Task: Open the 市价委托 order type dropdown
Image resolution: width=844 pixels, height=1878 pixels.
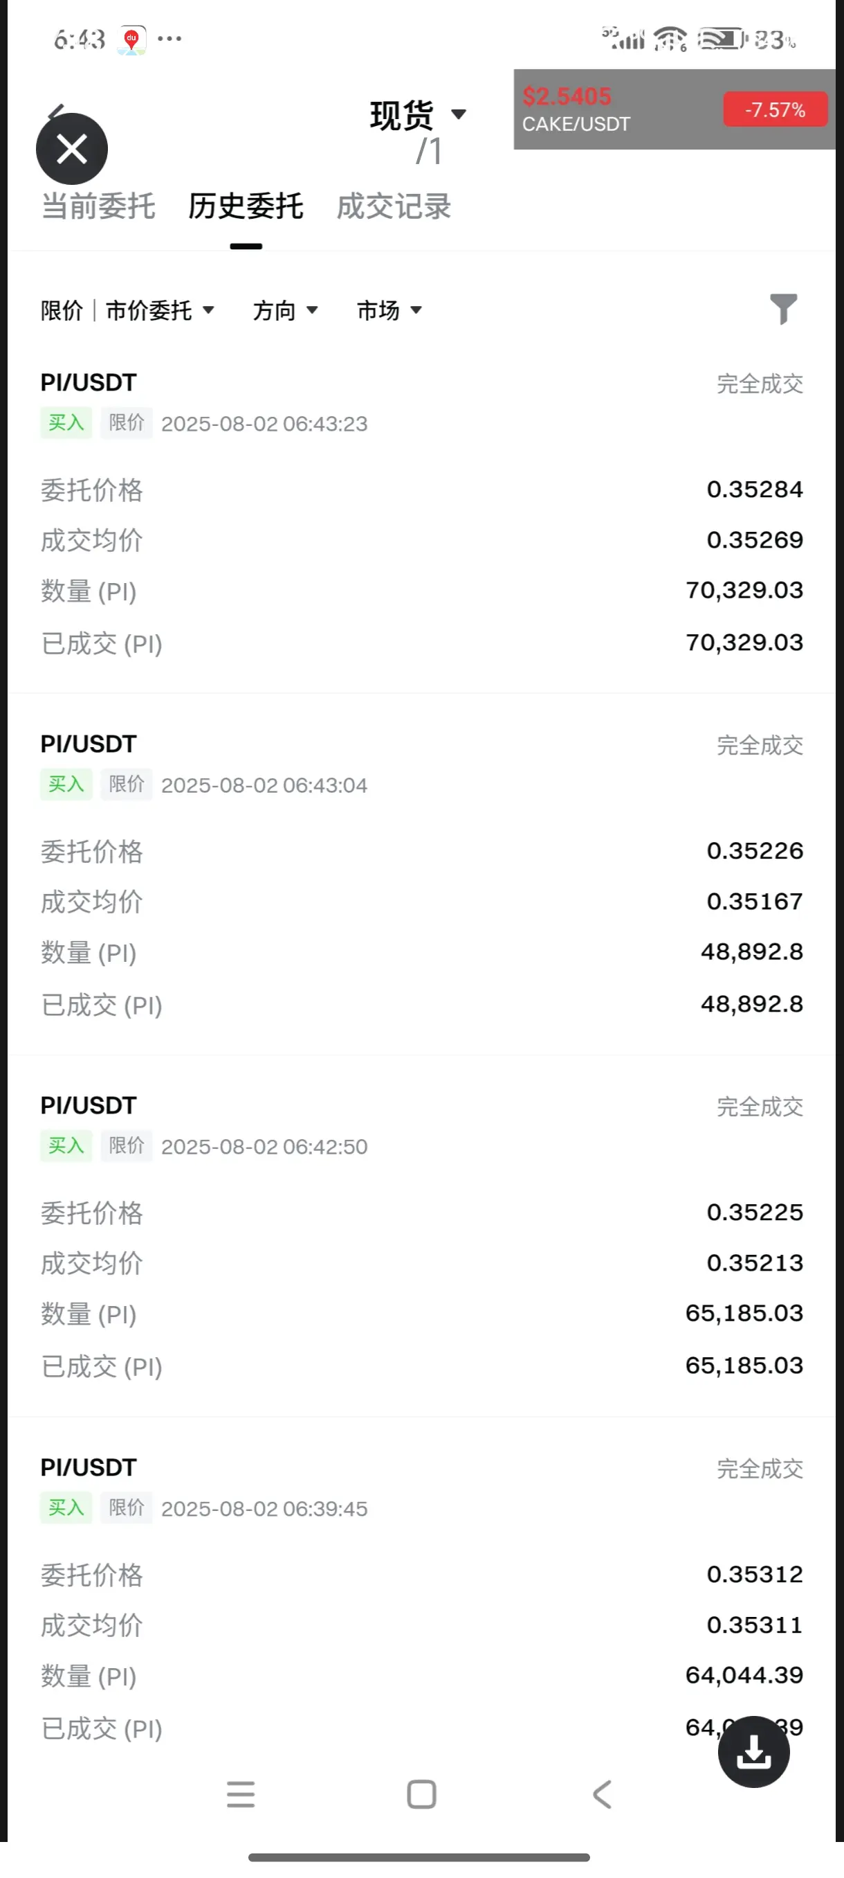Action: click(160, 310)
